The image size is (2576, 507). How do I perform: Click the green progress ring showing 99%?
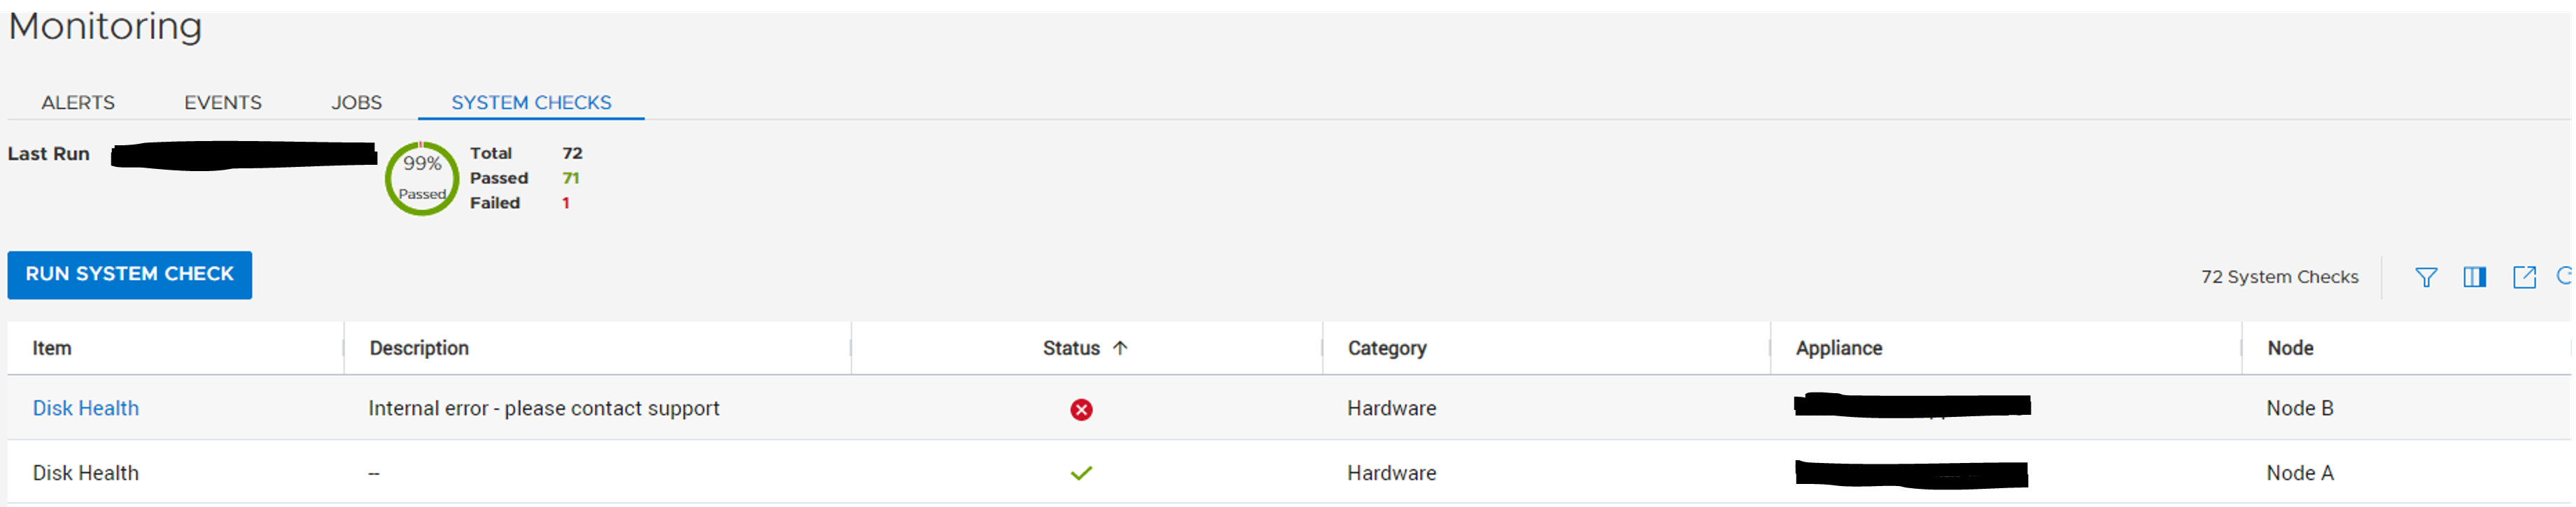tap(421, 177)
